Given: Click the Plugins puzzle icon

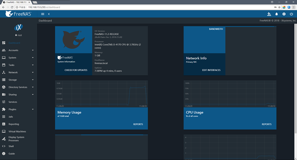Looking at the screenshot, I should (4, 109).
